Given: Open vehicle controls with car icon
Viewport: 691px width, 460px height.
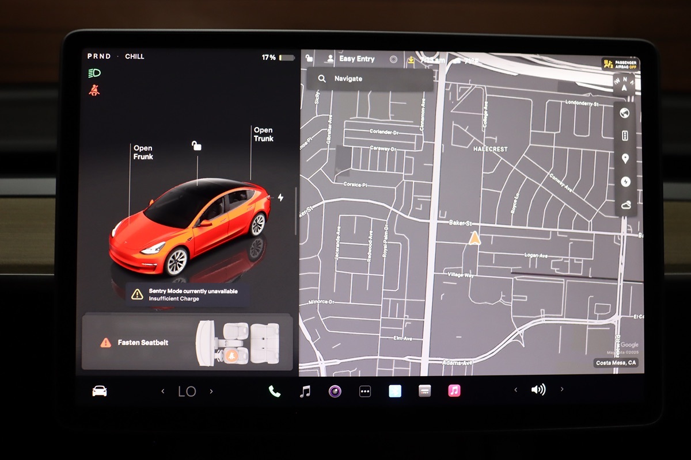Looking at the screenshot, I should (x=100, y=392).
